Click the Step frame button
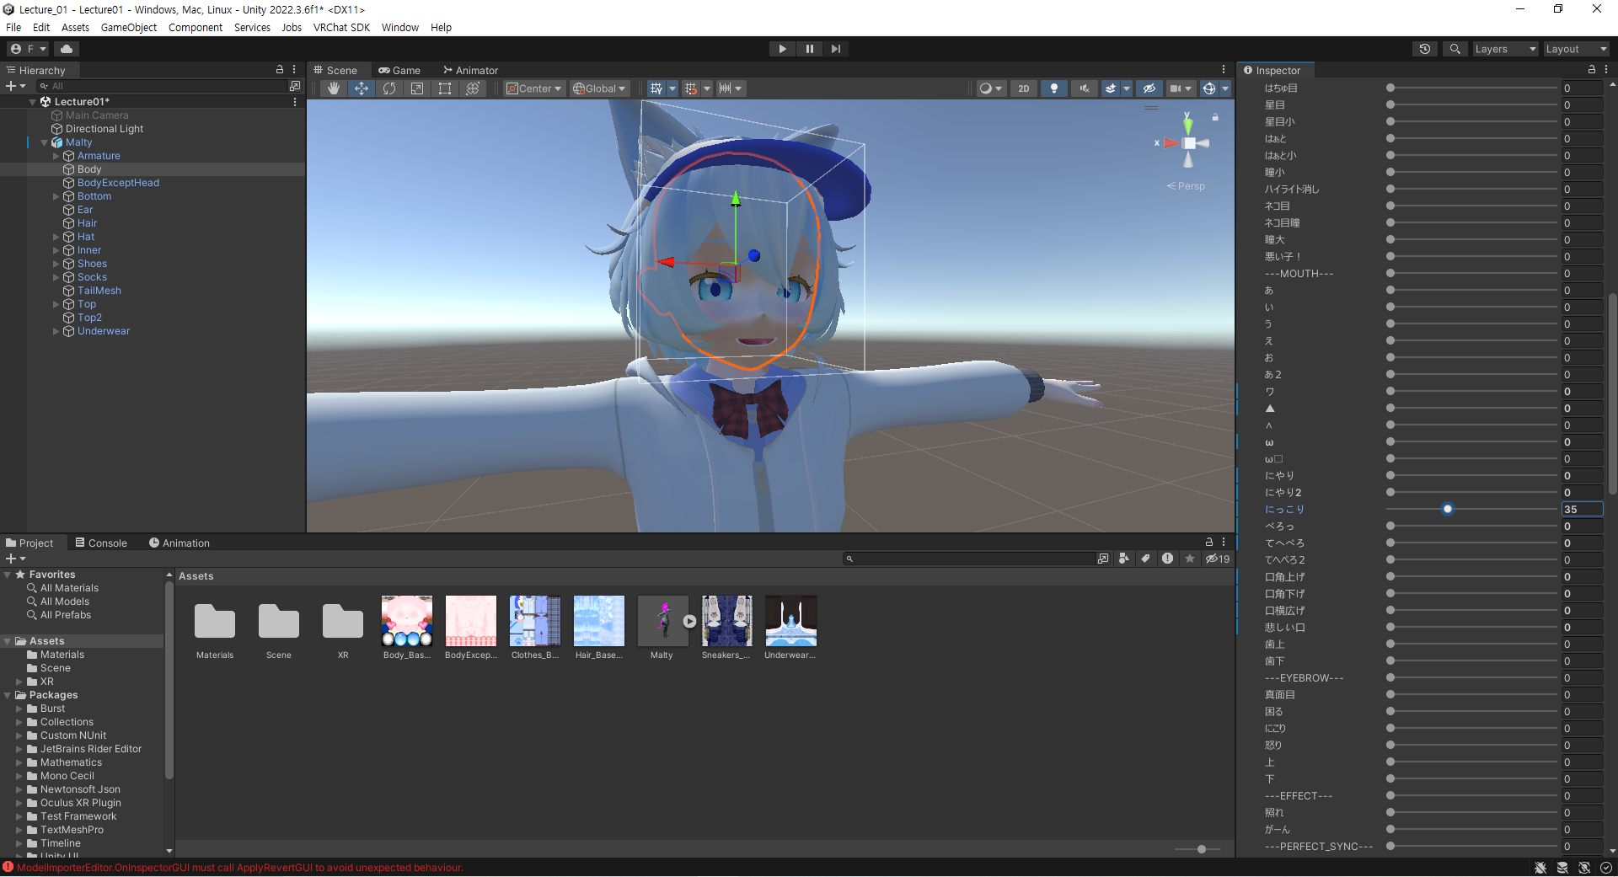Image resolution: width=1618 pixels, height=877 pixels. point(835,49)
